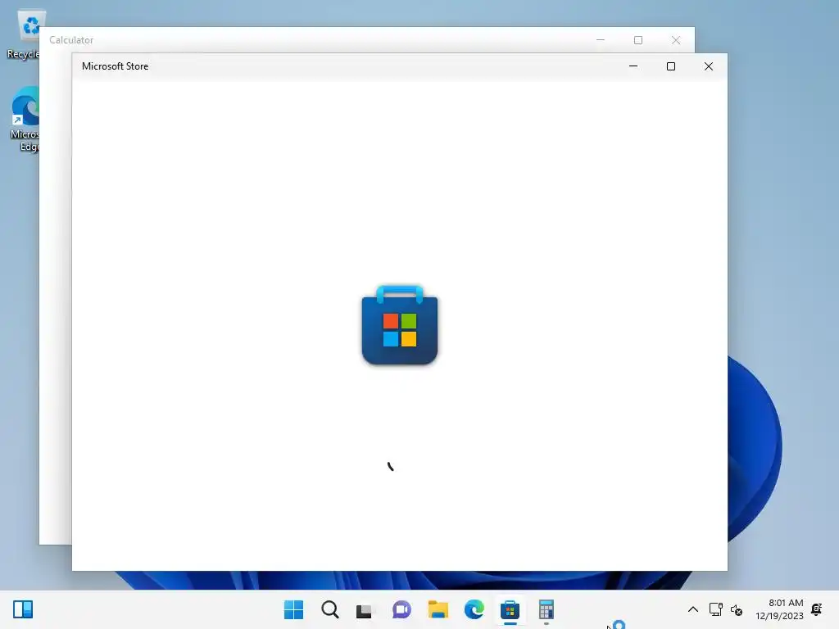
Task: Open taskbar Search magnifier
Action: [x=329, y=609]
